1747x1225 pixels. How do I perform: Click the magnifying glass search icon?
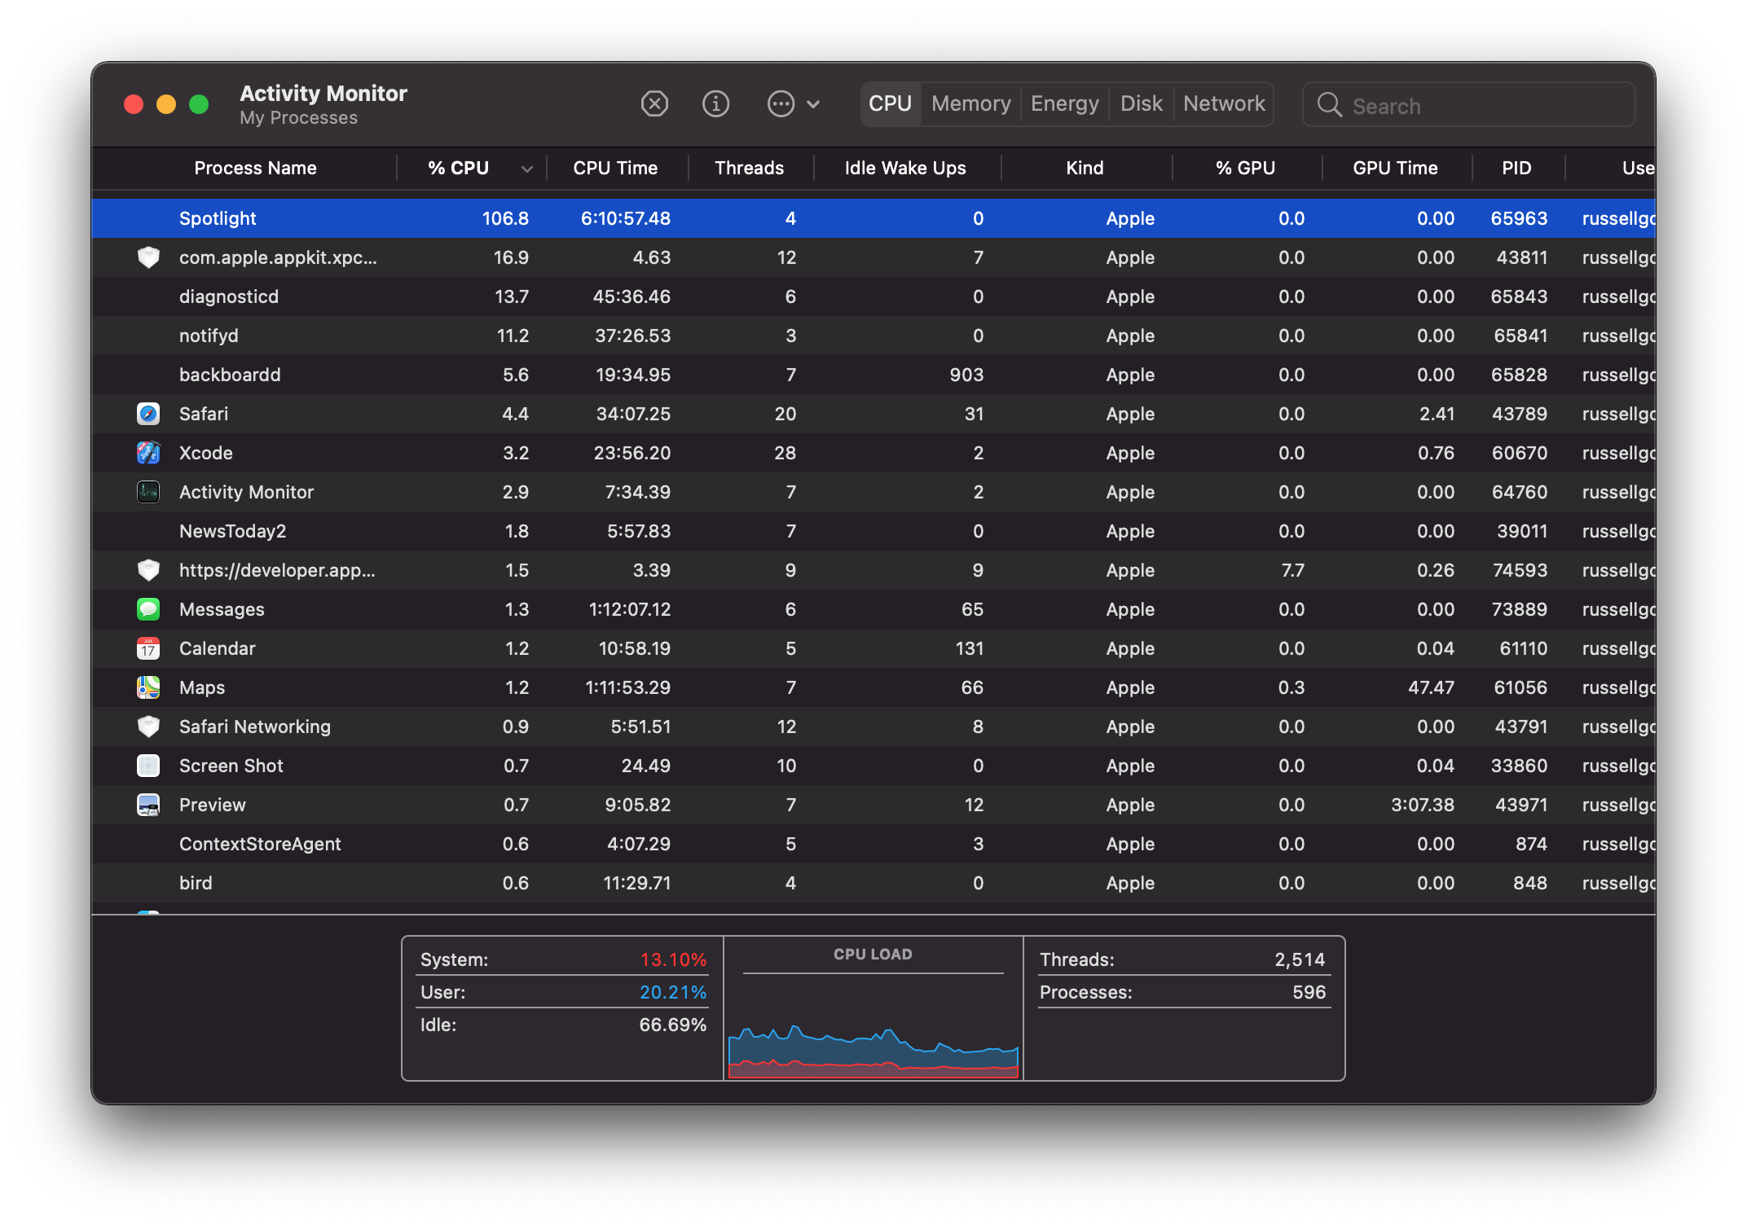click(x=1329, y=105)
